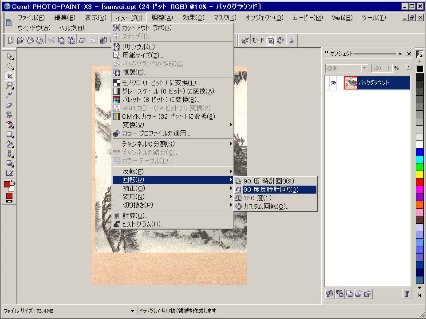
Task: Pick the cyan swatch in color palette
Action: coord(419,159)
